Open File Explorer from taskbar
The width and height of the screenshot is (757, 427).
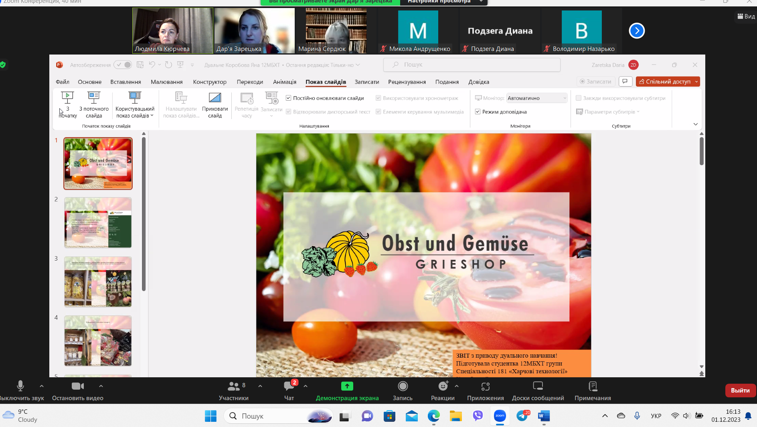click(x=455, y=416)
